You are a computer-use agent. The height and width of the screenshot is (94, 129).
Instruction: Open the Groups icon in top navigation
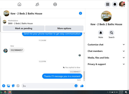tap(55, 4)
